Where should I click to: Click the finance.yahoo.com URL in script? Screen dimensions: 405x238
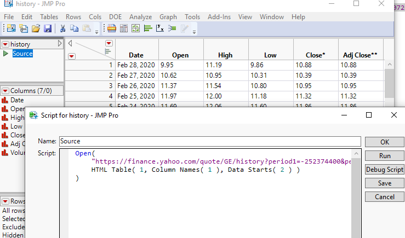[221, 161]
